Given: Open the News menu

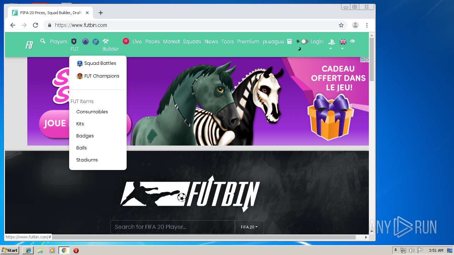Looking at the screenshot, I should point(211,41).
